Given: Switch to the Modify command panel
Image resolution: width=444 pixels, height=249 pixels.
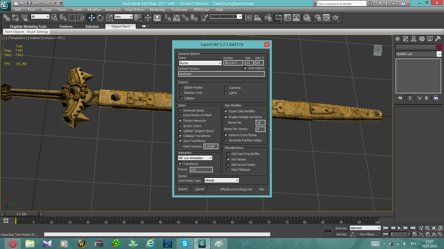Looking at the screenshot, I should coord(406,39).
